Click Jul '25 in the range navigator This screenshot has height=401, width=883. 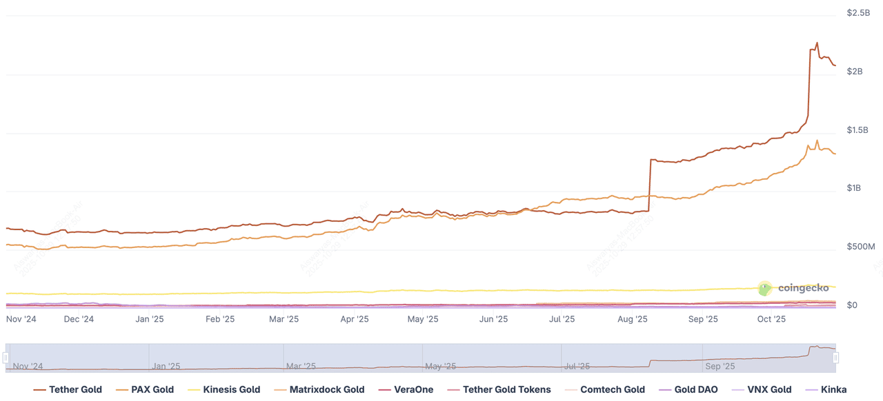click(577, 367)
